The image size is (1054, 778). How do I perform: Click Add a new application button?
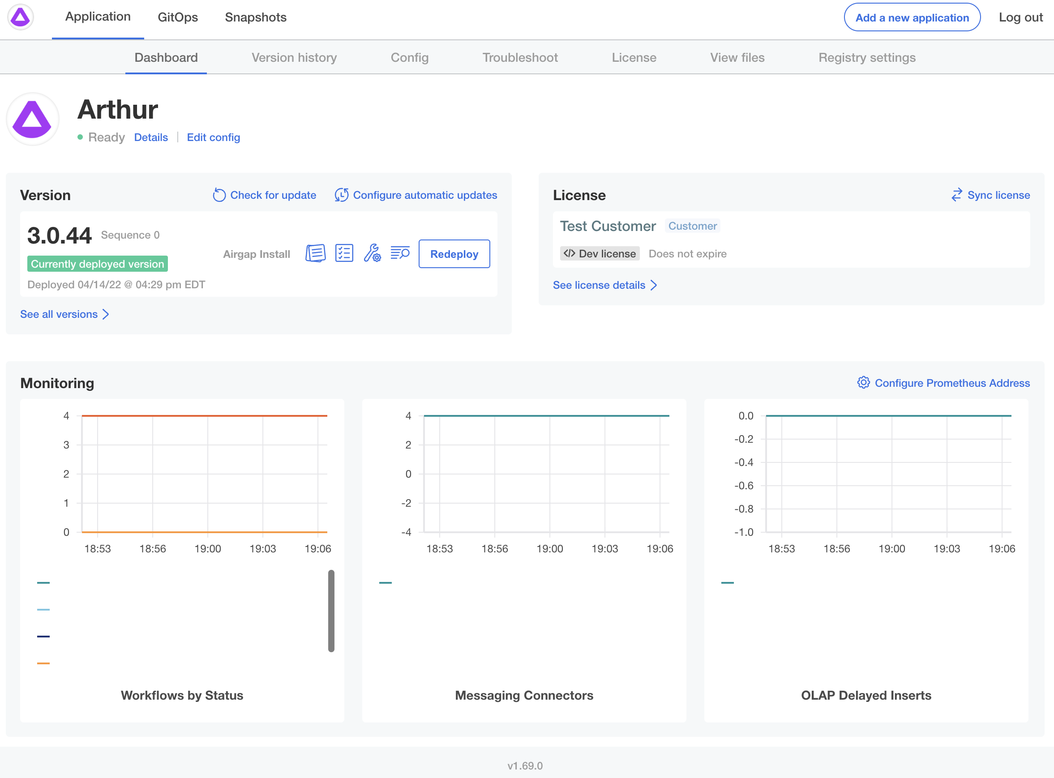pos(912,17)
